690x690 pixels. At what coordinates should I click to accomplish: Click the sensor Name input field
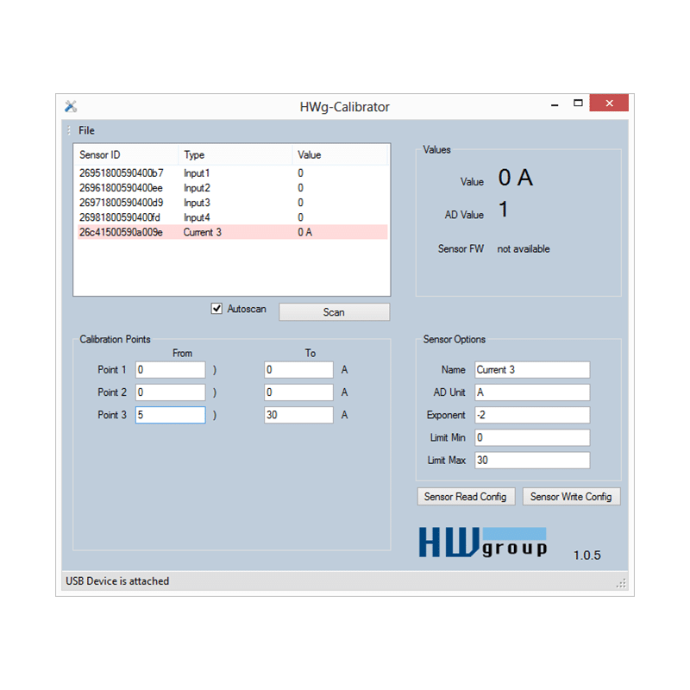pyautogui.click(x=532, y=370)
